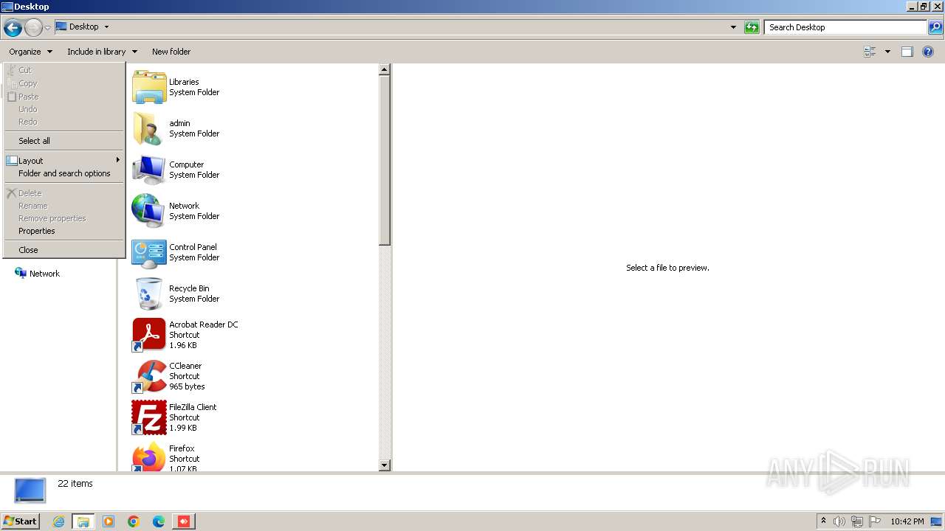Screen dimensions: 945x531
Task: Select the Acrobat Reader DC shortcut icon
Action: click(149, 335)
